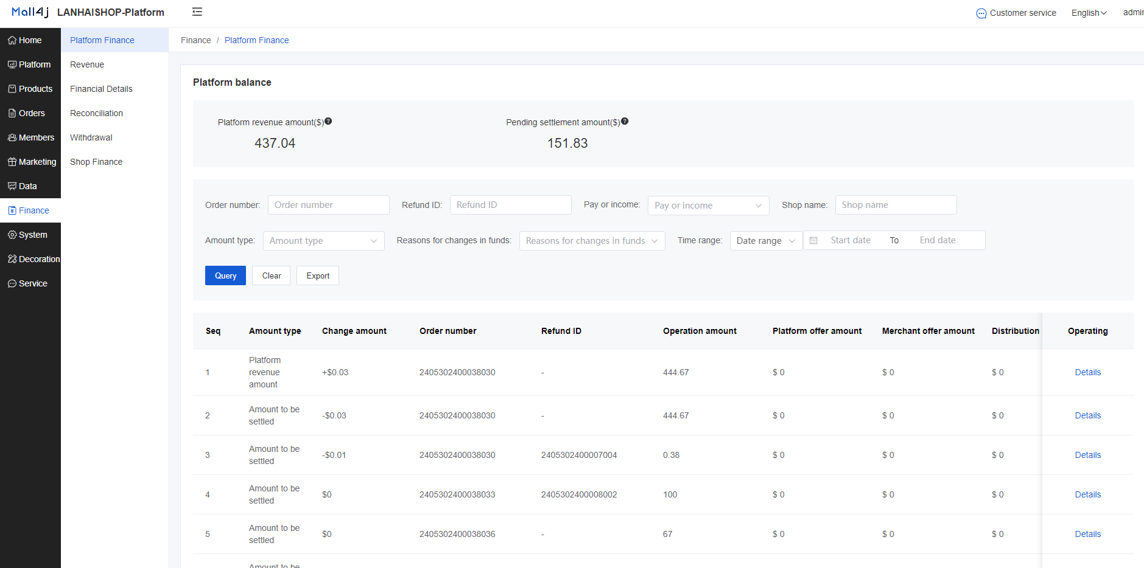The height and width of the screenshot is (568, 1144).
Task: Click Refund ID 2405302400008002 cell
Action: coord(579,494)
